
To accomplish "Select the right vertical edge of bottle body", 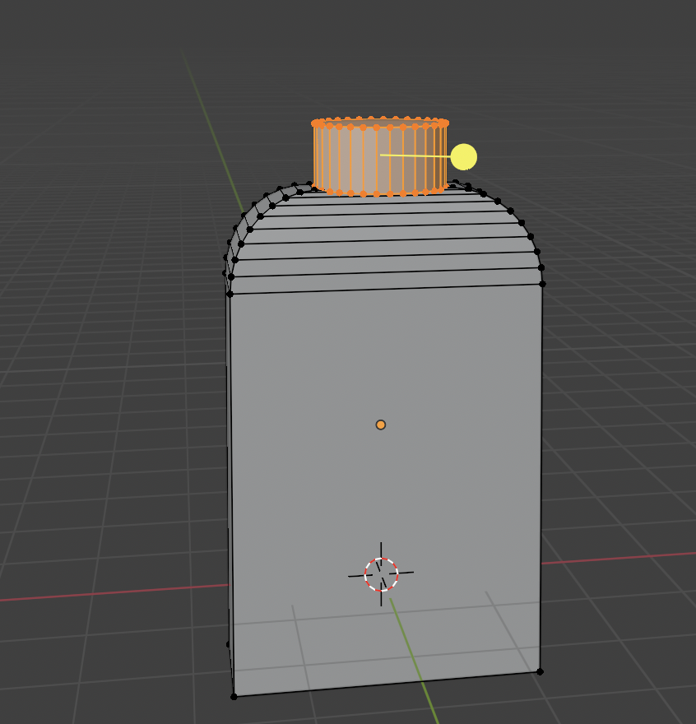I will 541,477.
